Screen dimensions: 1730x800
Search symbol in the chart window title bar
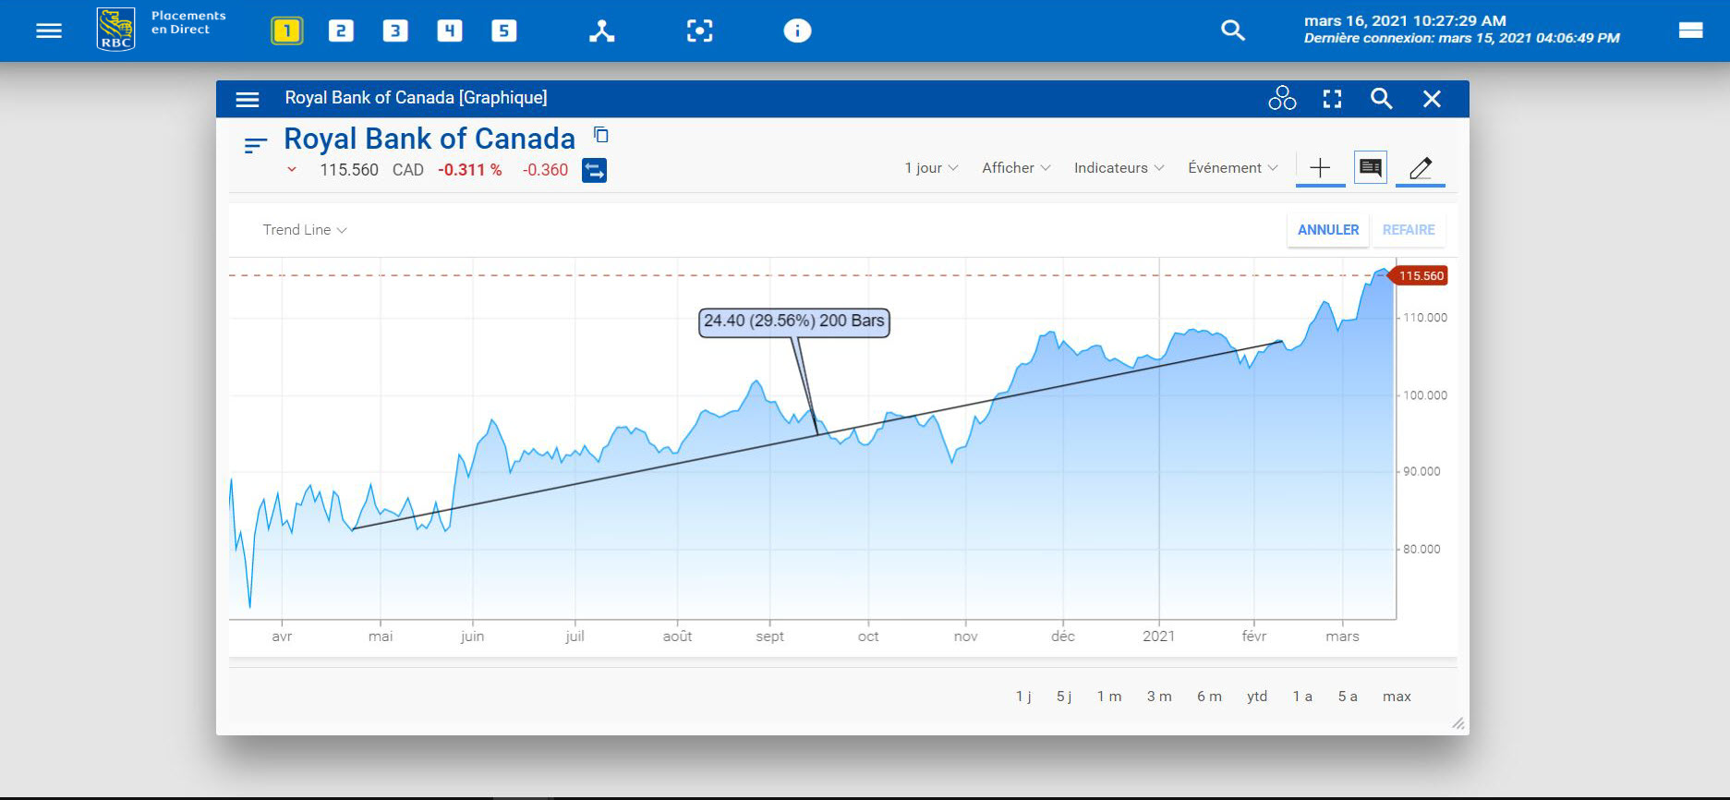click(x=1381, y=99)
